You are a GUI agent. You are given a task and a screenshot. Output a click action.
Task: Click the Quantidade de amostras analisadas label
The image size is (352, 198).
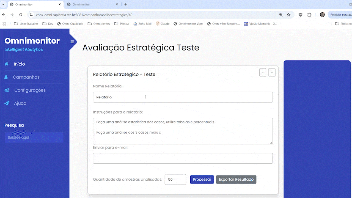(x=128, y=180)
